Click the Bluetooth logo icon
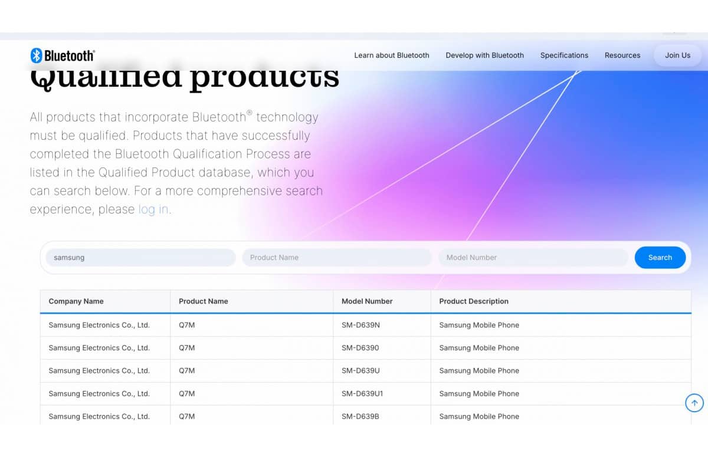The image size is (708, 457). pyautogui.click(x=37, y=55)
